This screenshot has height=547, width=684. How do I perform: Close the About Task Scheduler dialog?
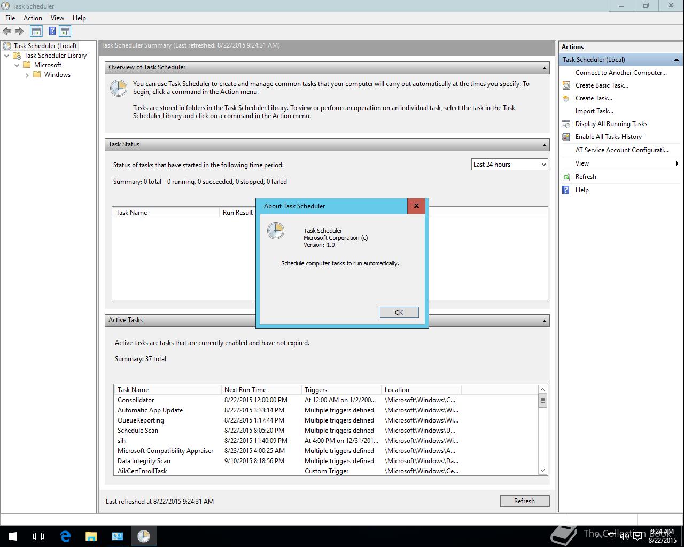pos(416,206)
